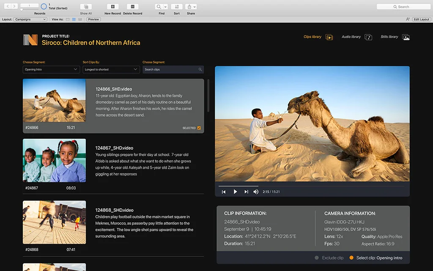Screen dimensions: 433x271
Task: Select the 124867_SHD.video thumbnail of children
Action: click(54, 161)
